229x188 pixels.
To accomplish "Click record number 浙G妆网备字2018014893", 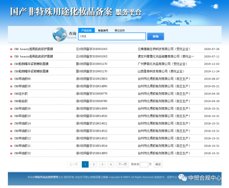I will coord(91,153).
